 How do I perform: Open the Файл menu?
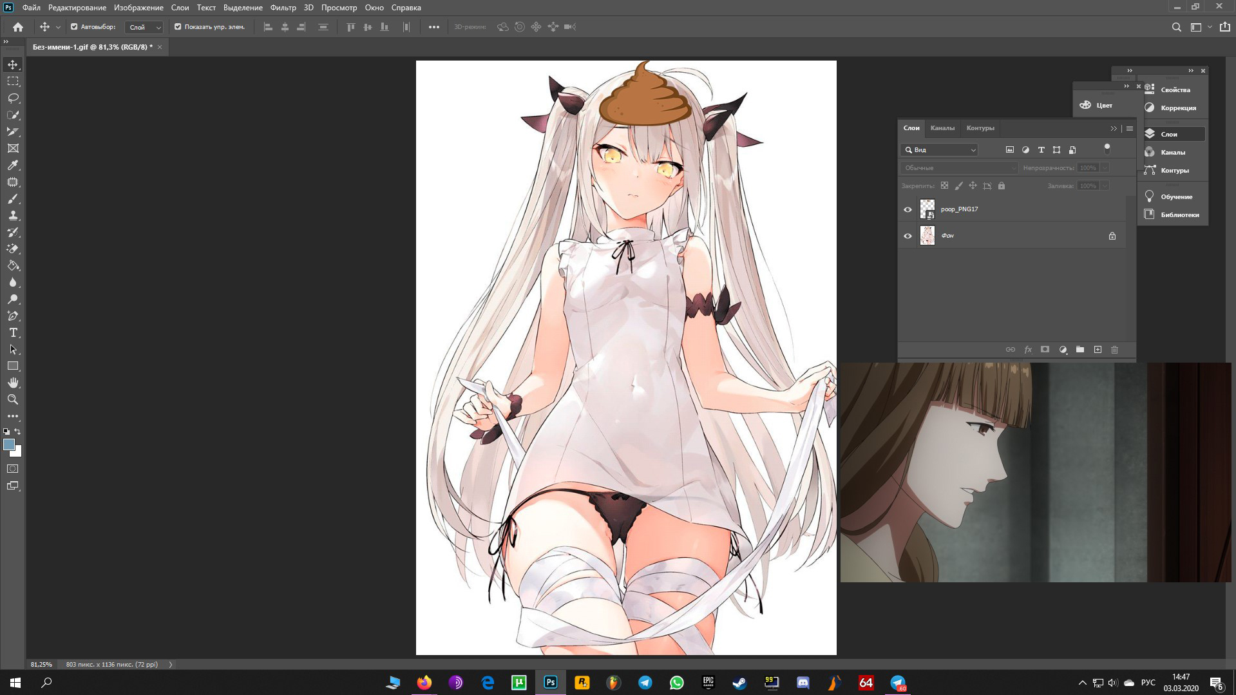pyautogui.click(x=31, y=8)
